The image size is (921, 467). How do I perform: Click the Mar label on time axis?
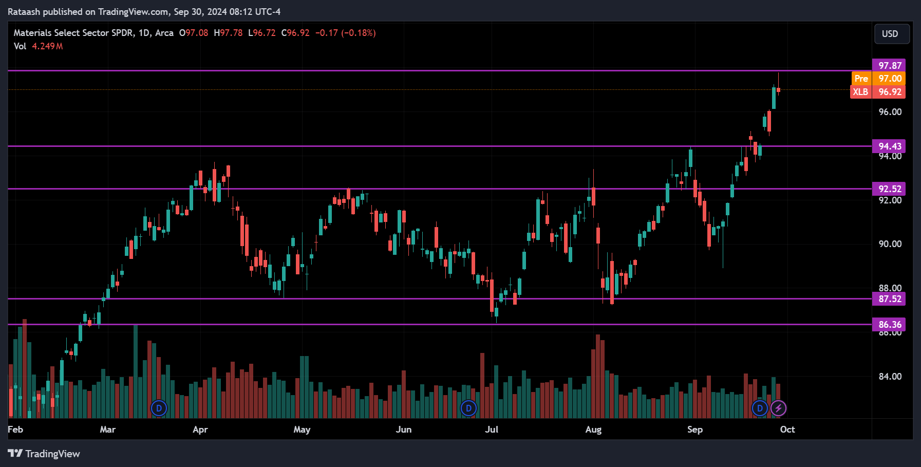[x=108, y=429]
